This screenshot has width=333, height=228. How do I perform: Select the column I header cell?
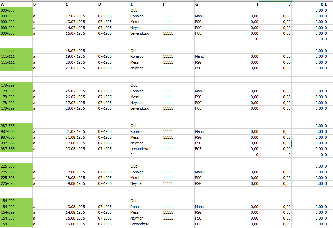(243, 4)
